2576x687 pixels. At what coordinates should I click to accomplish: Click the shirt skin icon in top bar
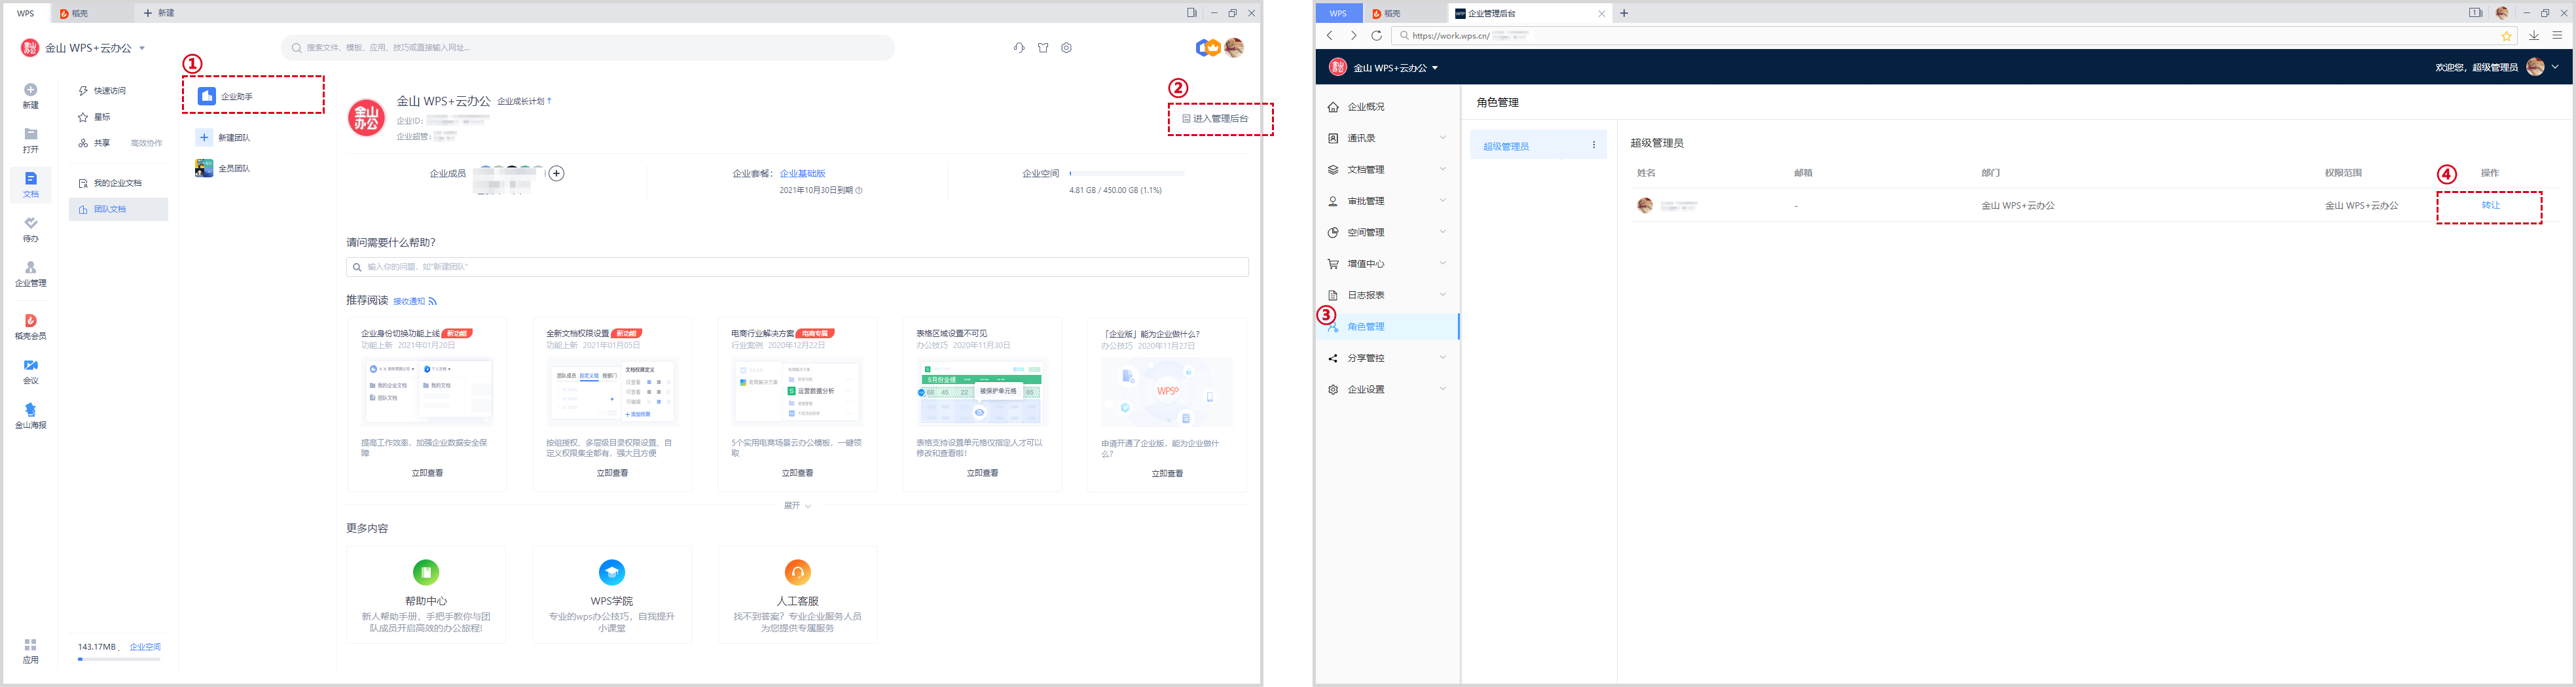click(x=1043, y=48)
